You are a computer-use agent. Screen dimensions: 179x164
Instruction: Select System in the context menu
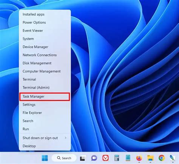(45, 39)
